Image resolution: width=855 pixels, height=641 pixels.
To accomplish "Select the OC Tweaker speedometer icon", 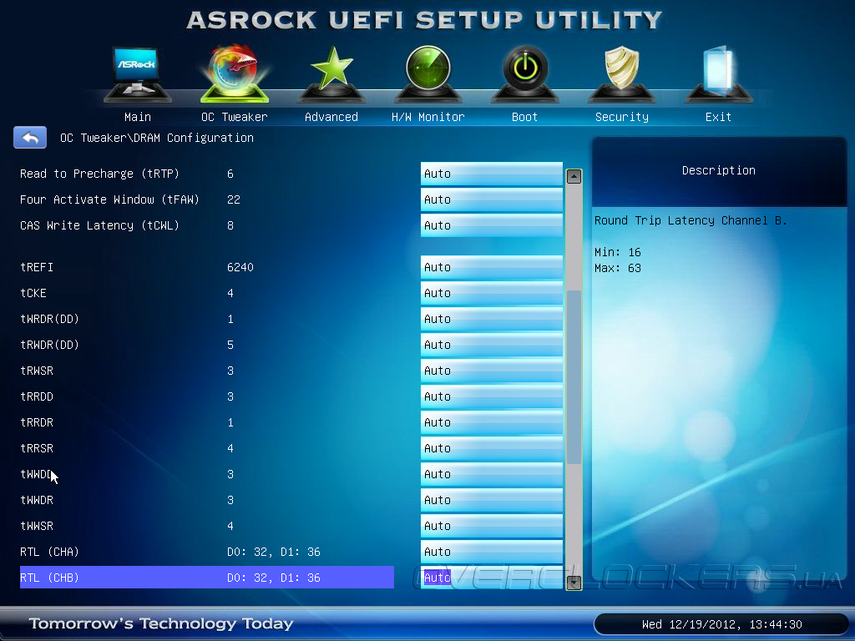I will (235, 73).
